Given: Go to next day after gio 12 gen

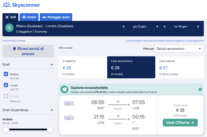Looking at the screenshot, I should pos(157,26).
